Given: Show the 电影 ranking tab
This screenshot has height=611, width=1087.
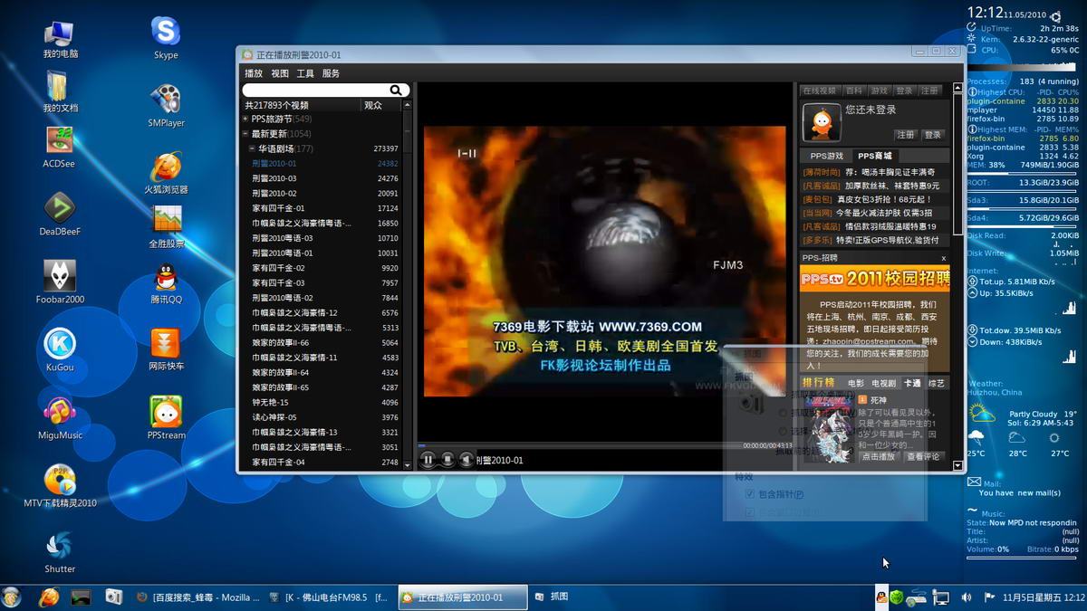Looking at the screenshot, I should (x=856, y=383).
